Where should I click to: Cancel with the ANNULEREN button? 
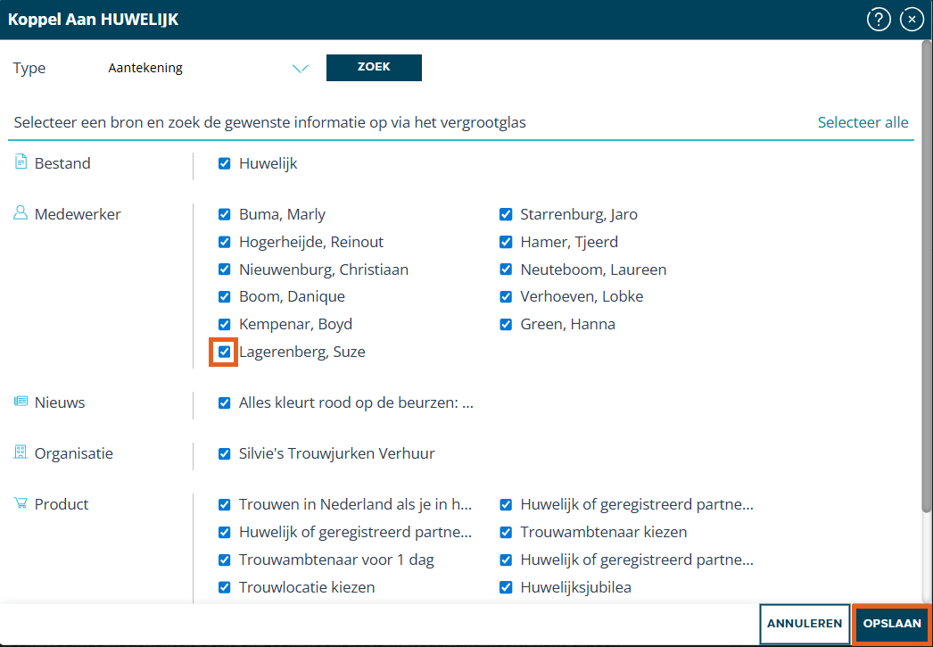tap(805, 624)
